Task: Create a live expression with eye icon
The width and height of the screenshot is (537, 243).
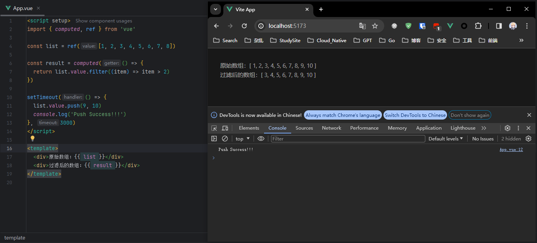Action: pos(261,139)
